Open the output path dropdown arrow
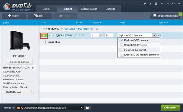Screen dimensions: 183x112 point(81,108)
